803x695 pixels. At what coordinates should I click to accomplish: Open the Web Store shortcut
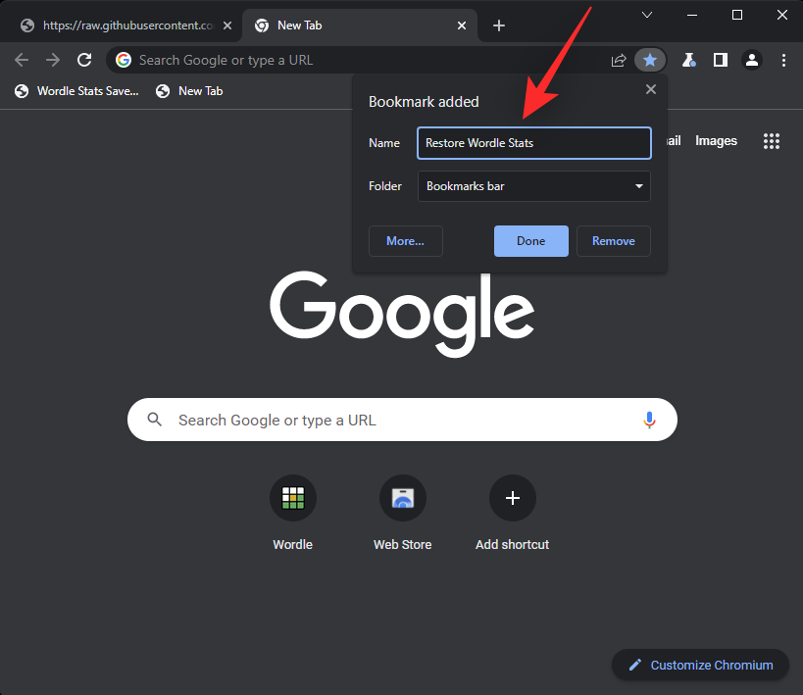click(x=402, y=498)
